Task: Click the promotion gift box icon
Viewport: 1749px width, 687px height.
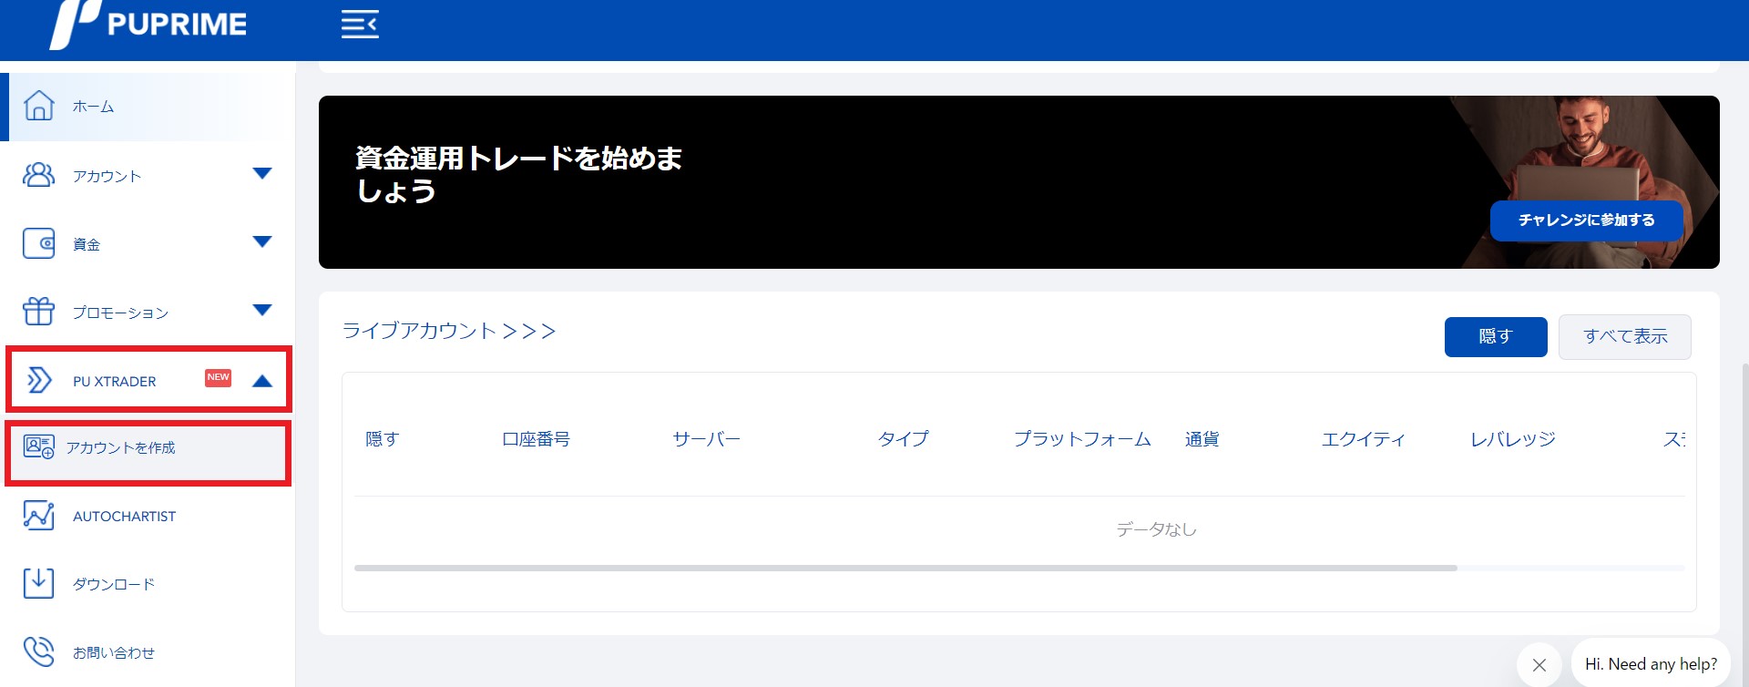Action: click(38, 312)
